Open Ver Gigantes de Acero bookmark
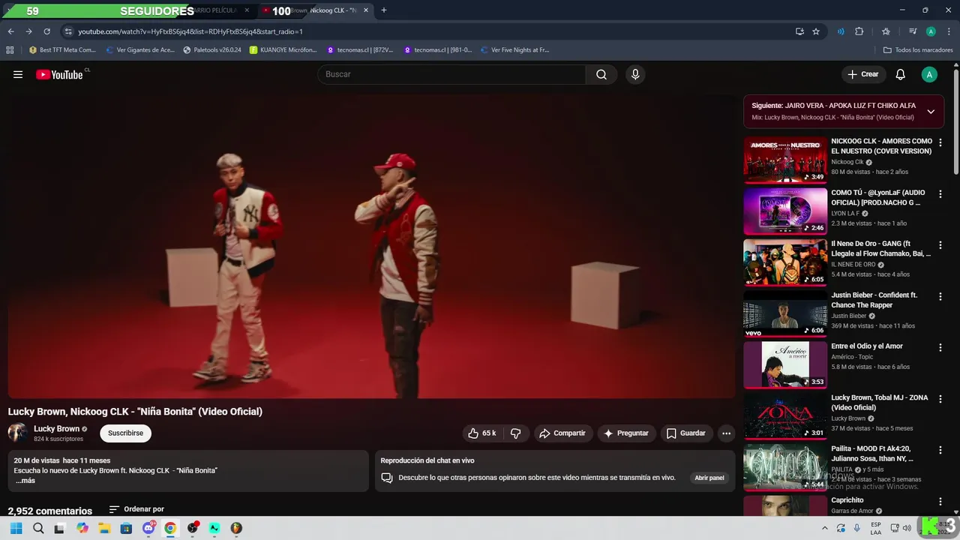Viewport: 960px width, 540px height. 140,50
